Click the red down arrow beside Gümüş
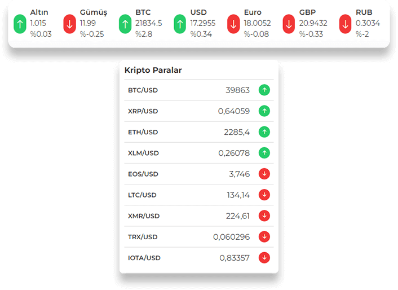This screenshot has width=398, height=290. [70, 24]
